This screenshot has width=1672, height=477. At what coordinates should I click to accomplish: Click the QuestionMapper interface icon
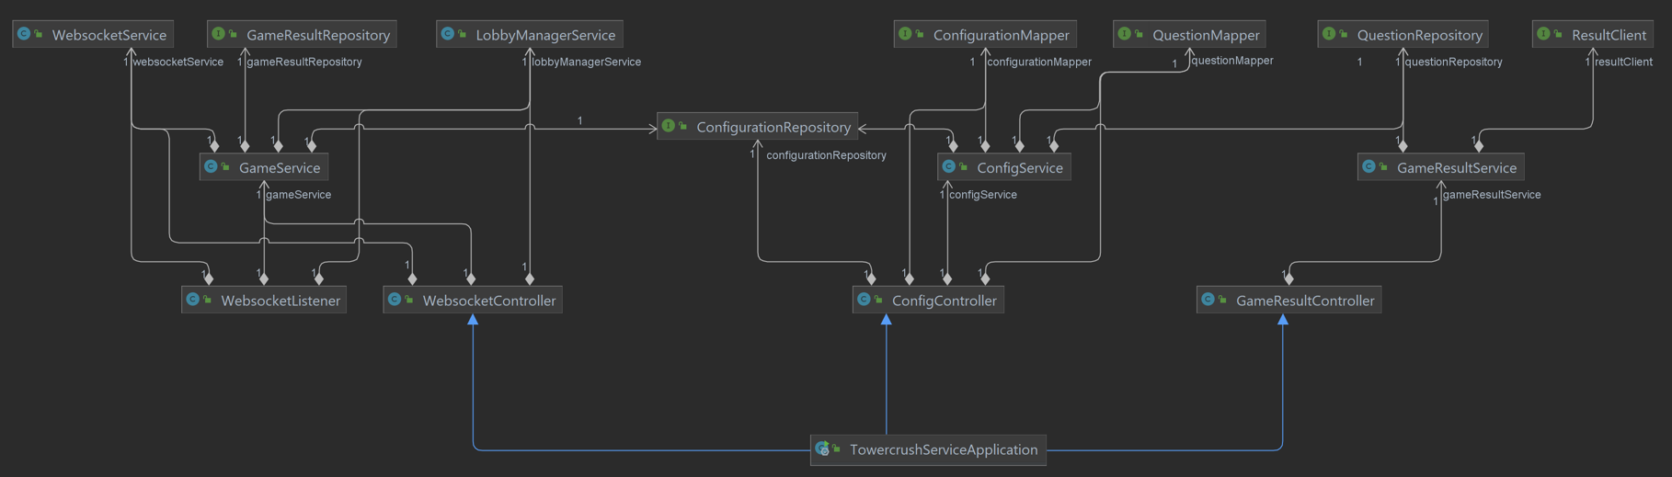click(1125, 34)
